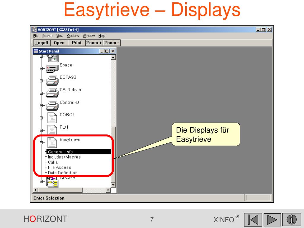Click the Easytrieve tree label
This screenshot has width=304, height=228.
70,140
